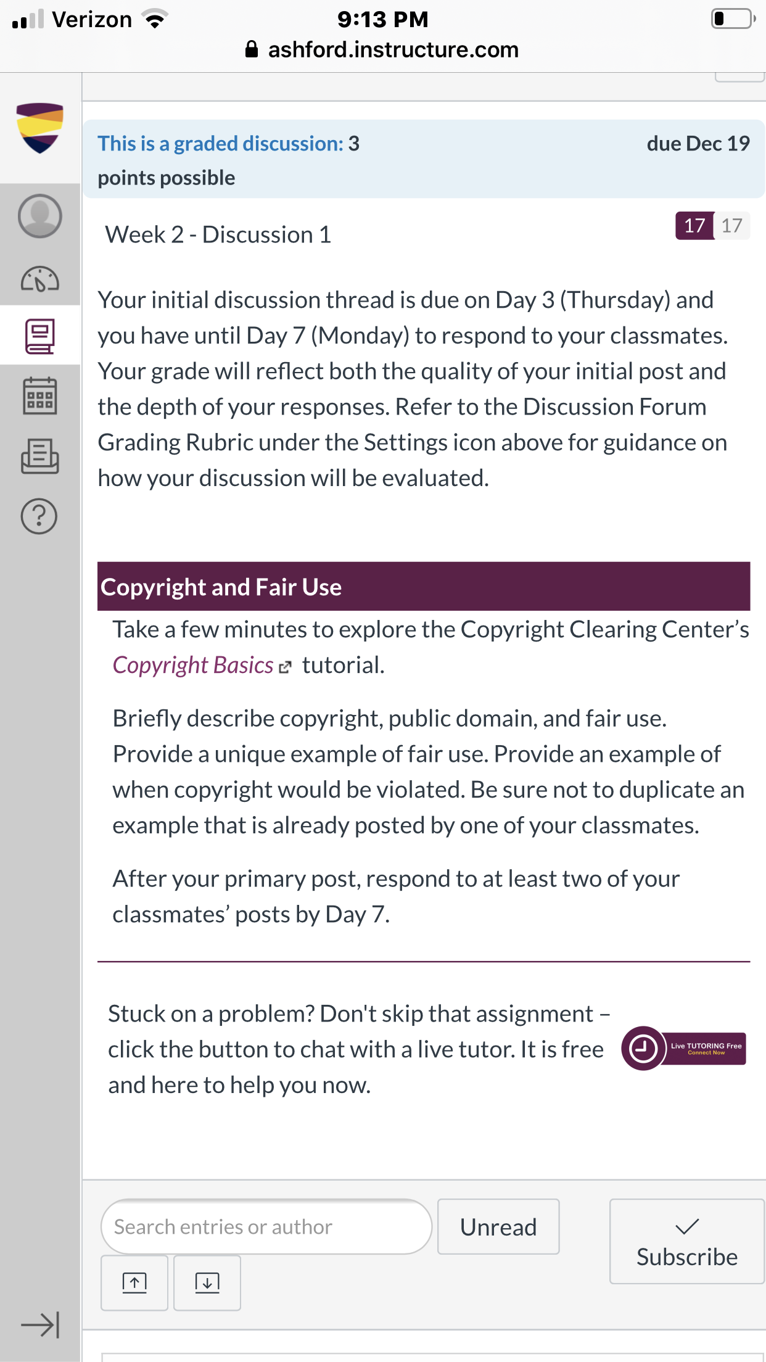Click the Live Tutoring Free banner
This screenshot has width=766, height=1362.
point(683,1048)
